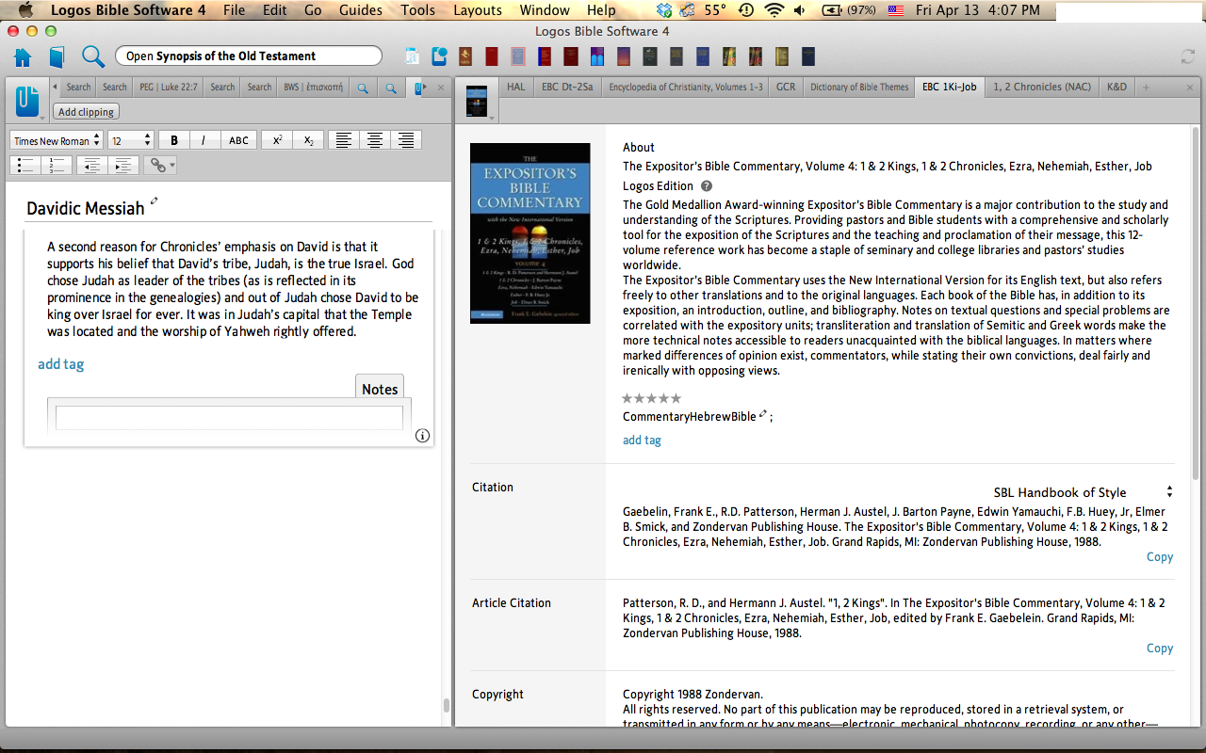1206x753 pixels.
Task: Click the Wi-Fi icon in menu bar
Action: tap(774, 10)
